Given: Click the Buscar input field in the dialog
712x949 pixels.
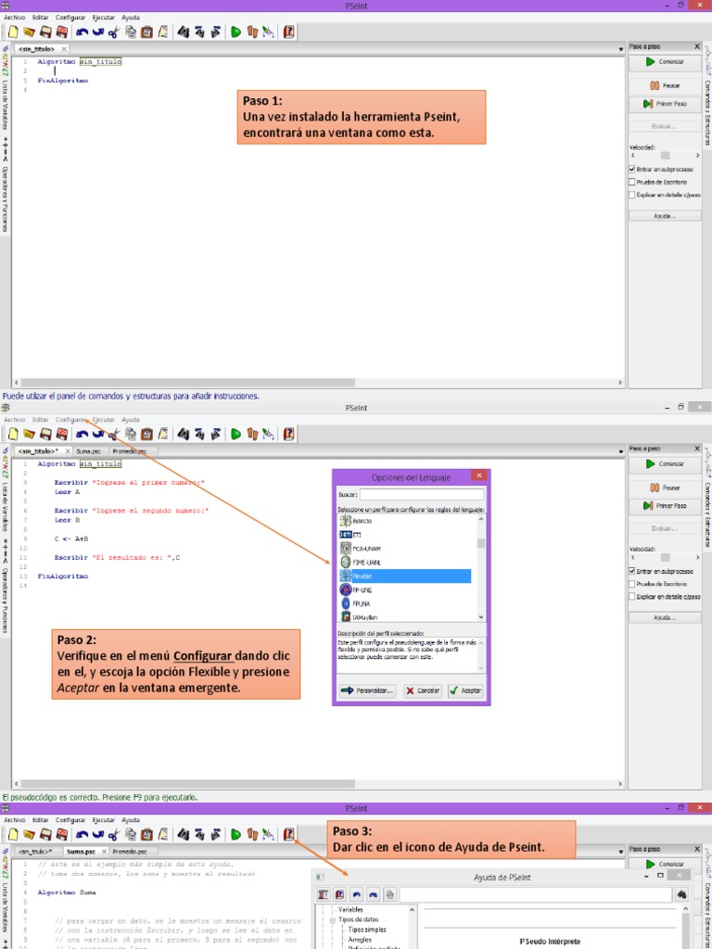Looking at the screenshot, I should pyautogui.click(x=422, y=495).
